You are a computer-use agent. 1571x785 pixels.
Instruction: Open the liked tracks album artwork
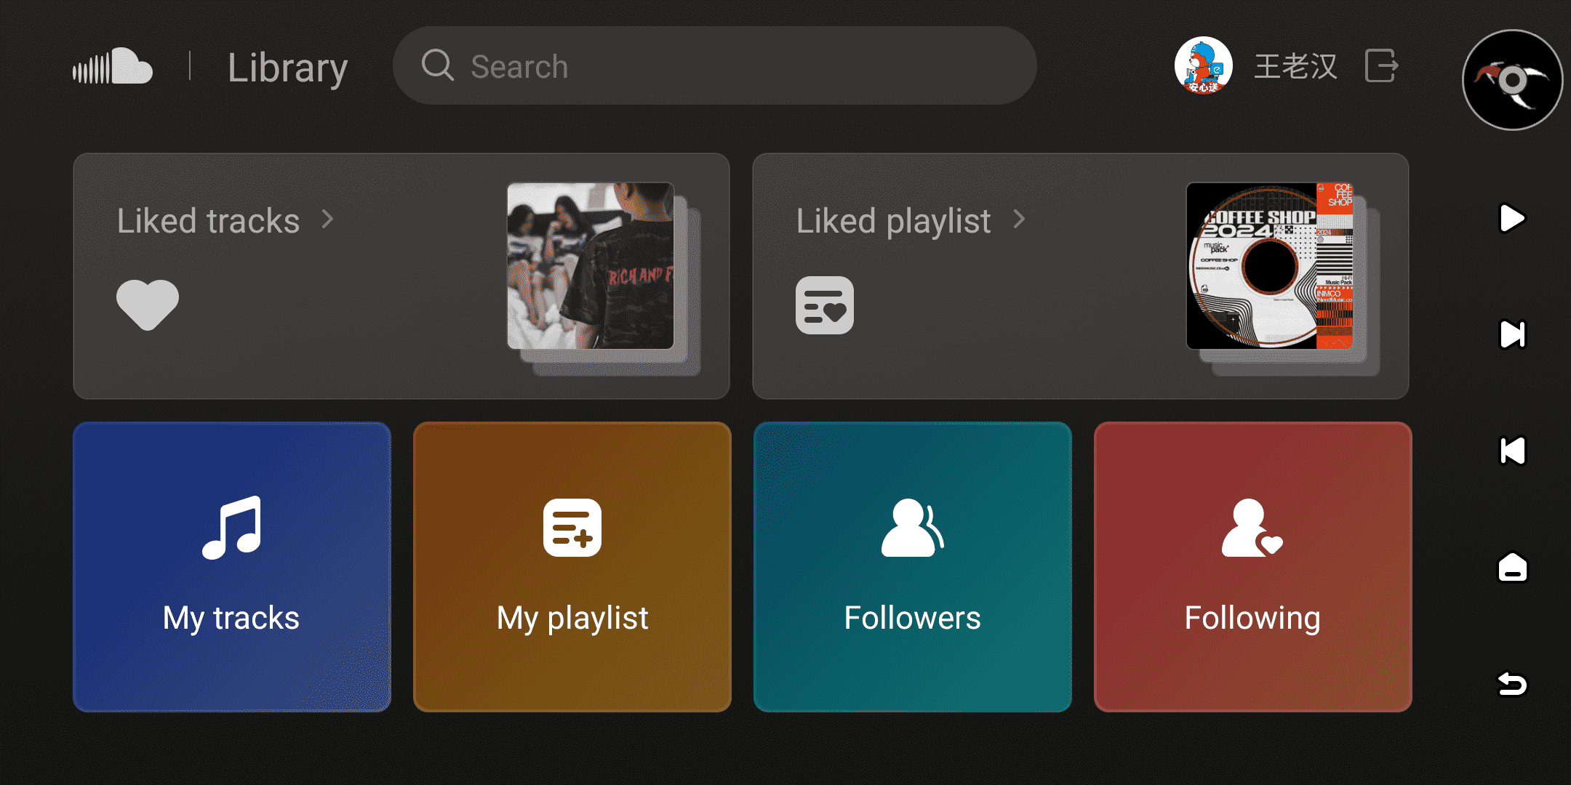(x=591, y=266)
